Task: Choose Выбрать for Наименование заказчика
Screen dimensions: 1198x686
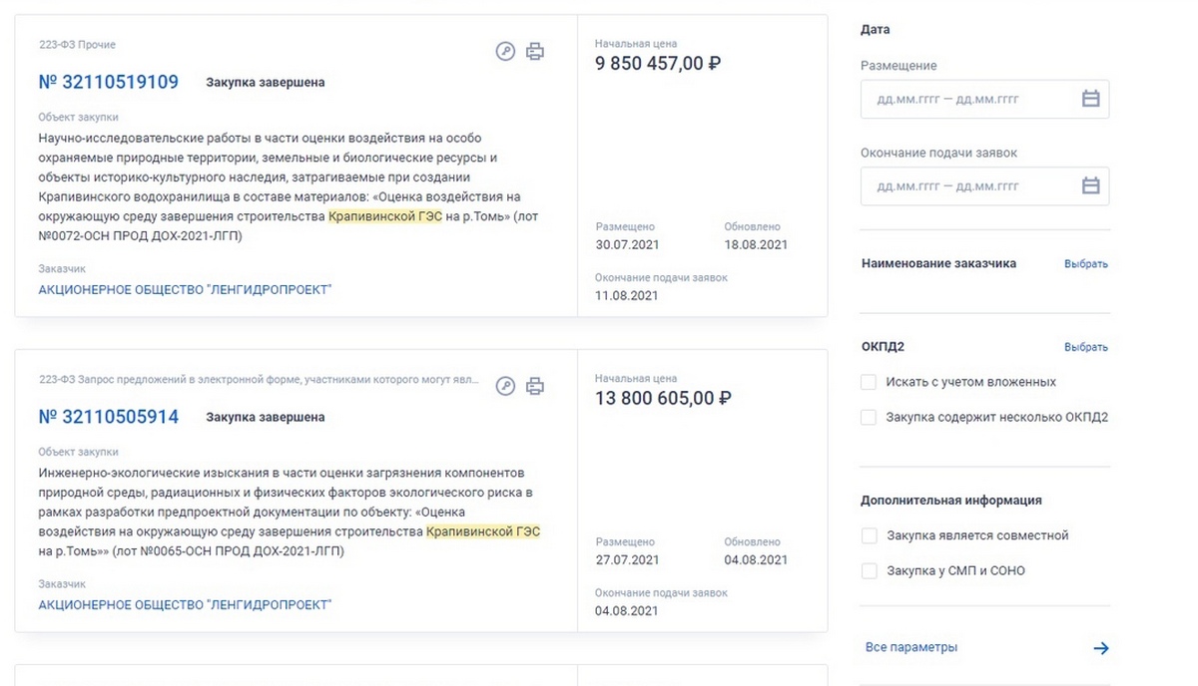Action: (x=1086, y=264)
